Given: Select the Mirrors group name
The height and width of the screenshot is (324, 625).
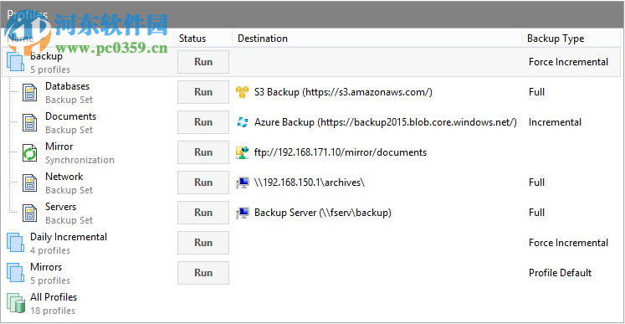Looking at the screenshot, I should click(46, 267).
